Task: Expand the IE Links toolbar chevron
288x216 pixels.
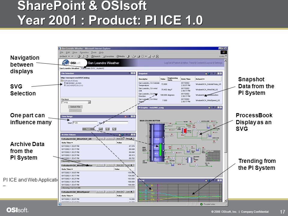Action: pos(226,56)
